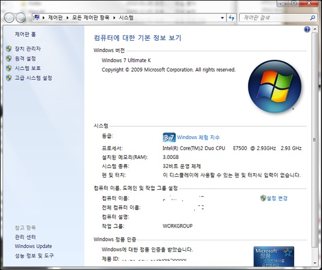322x270 pixels.
Task: Click the shield icon next to 원격 설정
Action: 9,59
